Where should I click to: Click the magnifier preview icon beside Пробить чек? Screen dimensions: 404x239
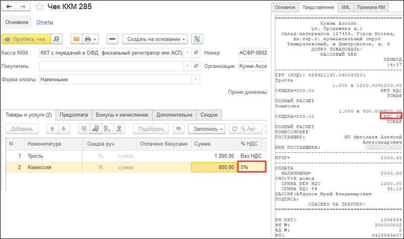click(57, 39)
